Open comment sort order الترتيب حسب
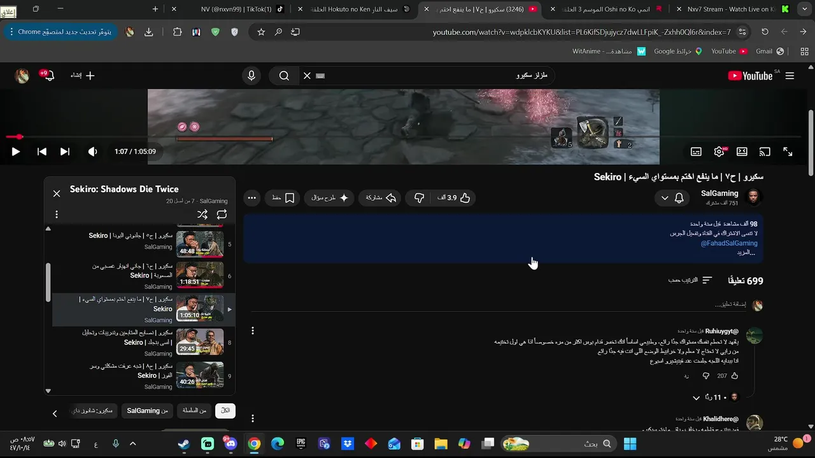815x458 pixels. (x=690, y=280)
